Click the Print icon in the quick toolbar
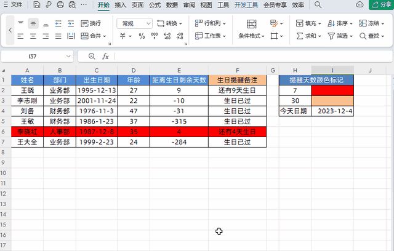394x251 pixels. click(60, 4)
